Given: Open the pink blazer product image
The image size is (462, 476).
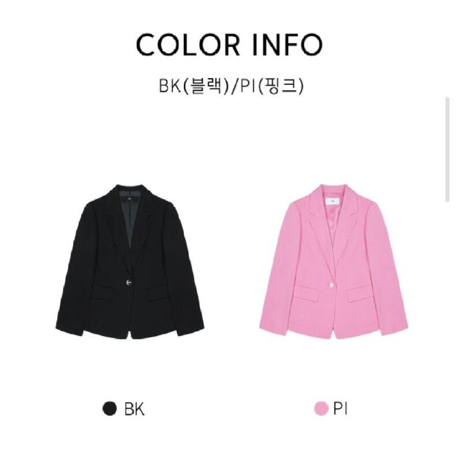Looking at the screenshot, I should [x=334, y=261].
